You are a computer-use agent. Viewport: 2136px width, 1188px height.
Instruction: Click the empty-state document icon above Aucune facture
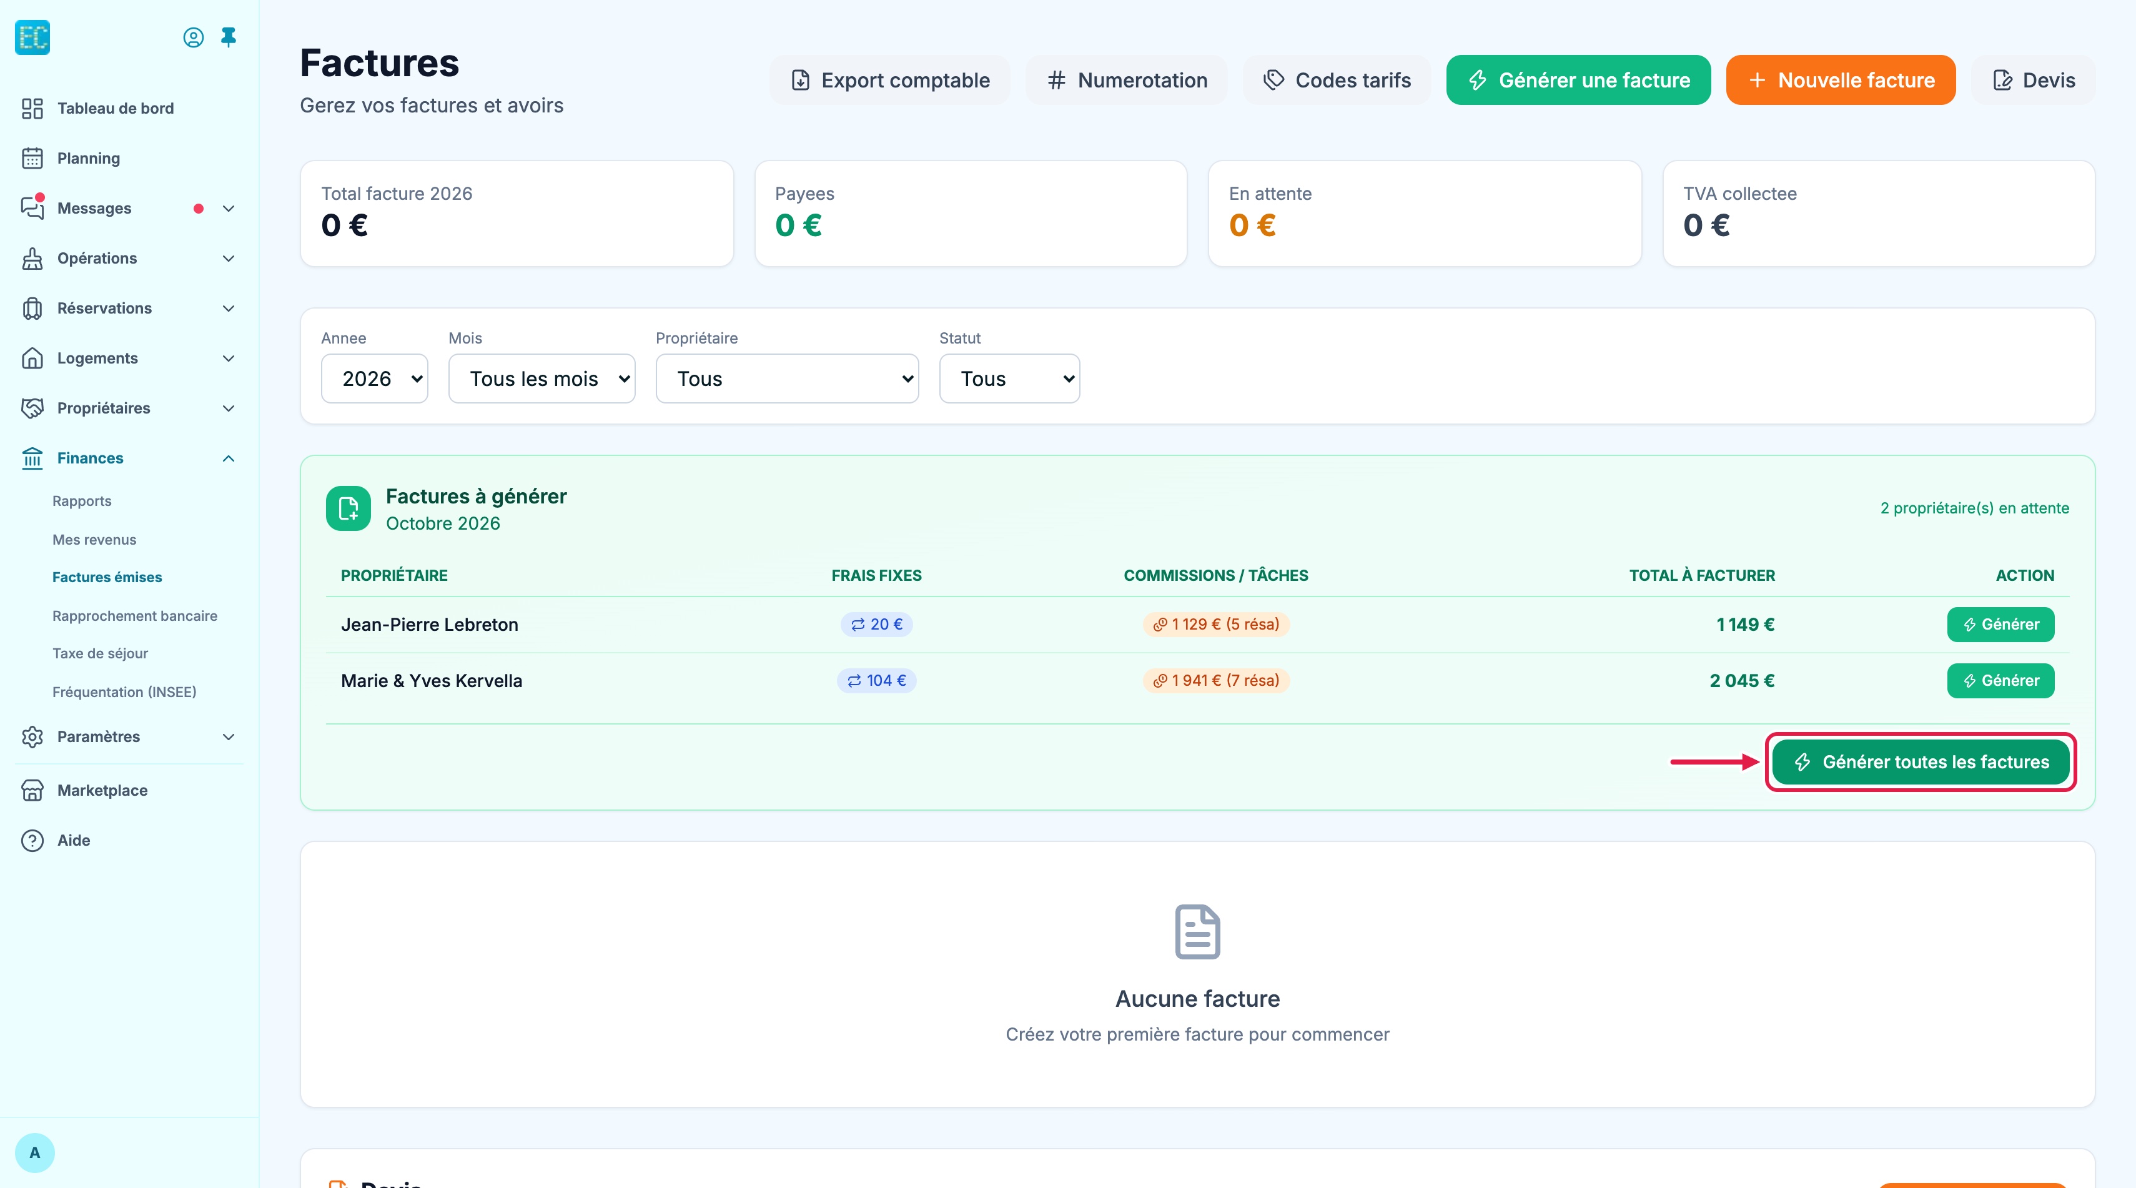(x=1197, y=932)
